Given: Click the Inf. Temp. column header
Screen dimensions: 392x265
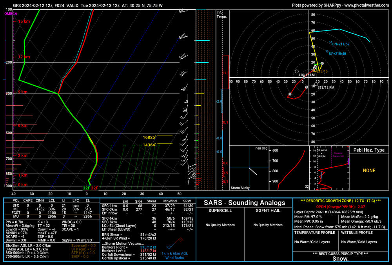Looking at the screenshot, I should (x=221, y=14).
